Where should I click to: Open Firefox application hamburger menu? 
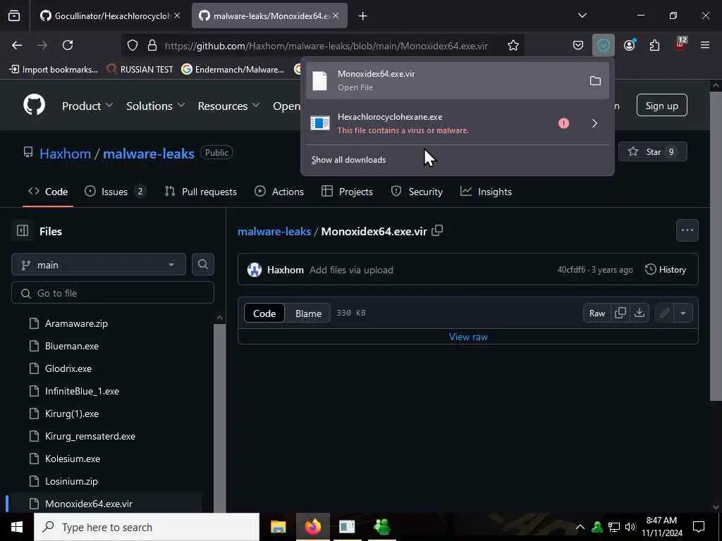point(705,45)
